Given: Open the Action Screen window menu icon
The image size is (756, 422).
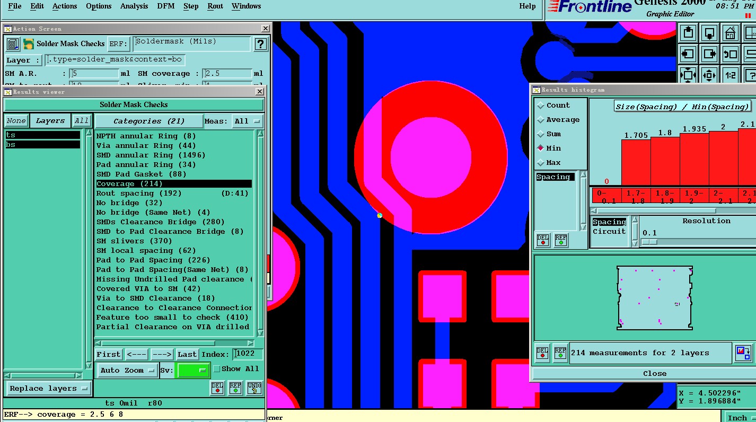Looking at the screenshot, I should click(8, 29).
